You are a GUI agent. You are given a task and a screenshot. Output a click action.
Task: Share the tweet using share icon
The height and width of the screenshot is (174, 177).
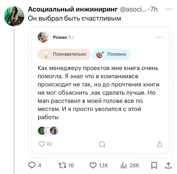(168, 165)
